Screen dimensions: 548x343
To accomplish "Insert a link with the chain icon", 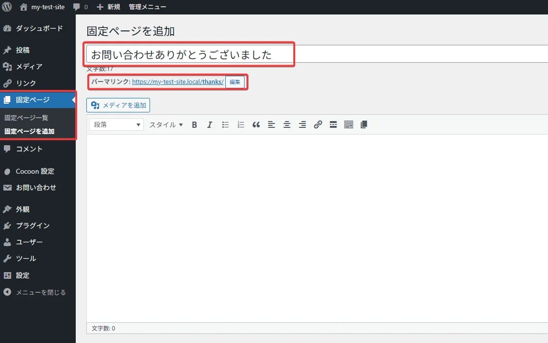I will tap(318, 124).
